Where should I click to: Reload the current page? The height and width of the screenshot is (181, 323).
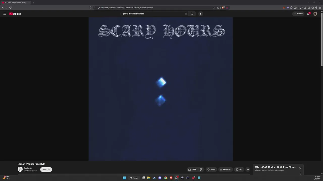(x=10, y=8)
